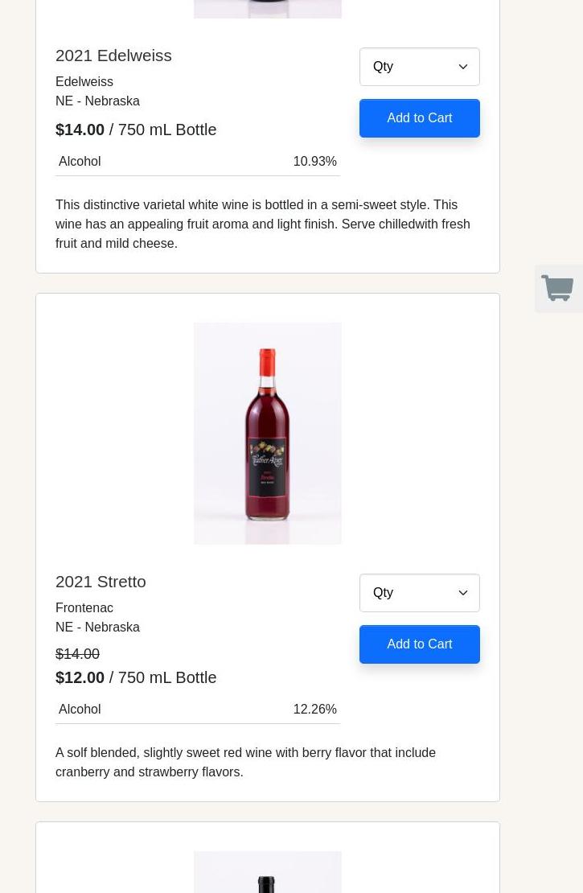Click the Edelweiss varietal label under the title
The image size is (583, 893).
84,82
